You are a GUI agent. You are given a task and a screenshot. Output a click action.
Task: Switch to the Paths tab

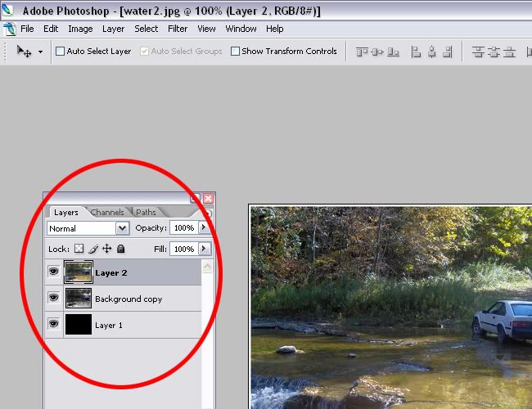pyautogui.click(x=146, y=213)
